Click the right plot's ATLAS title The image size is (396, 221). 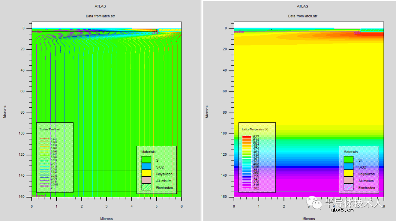pos(302,6)
